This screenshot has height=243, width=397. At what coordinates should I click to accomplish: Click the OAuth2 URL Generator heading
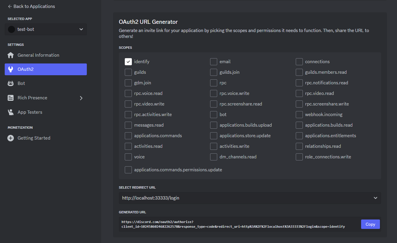click(x=148, y=22)
